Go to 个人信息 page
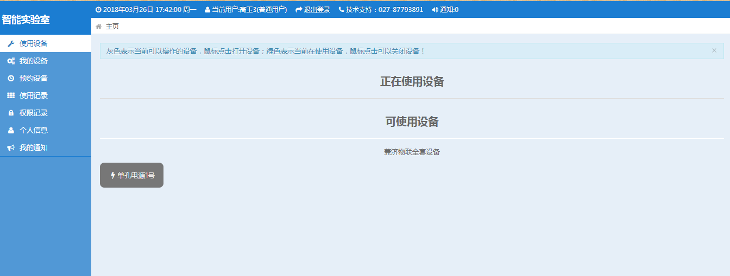The image size is (730, 276). (34, 131)
